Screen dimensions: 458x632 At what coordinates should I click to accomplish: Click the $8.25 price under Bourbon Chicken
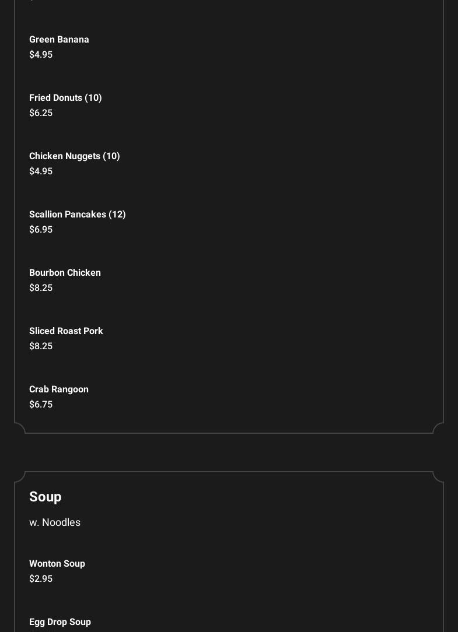[41, 288]
